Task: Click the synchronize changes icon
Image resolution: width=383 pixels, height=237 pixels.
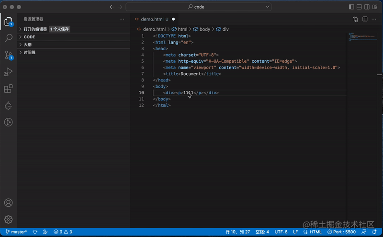Action: coord(35,232)
